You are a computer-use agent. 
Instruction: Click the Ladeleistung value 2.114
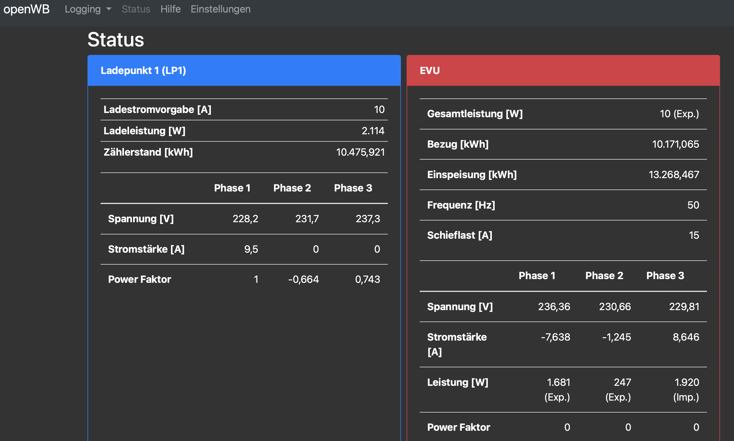coord(372,131)
